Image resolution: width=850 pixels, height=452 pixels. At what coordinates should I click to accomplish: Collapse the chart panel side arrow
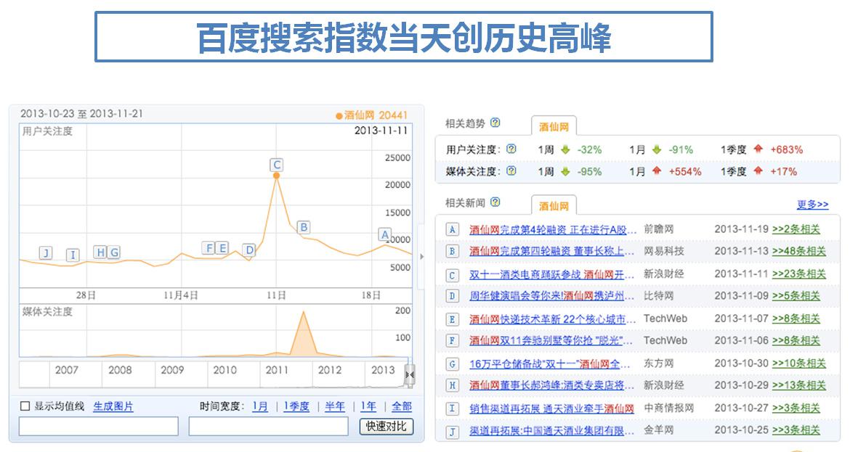point(421,257)
